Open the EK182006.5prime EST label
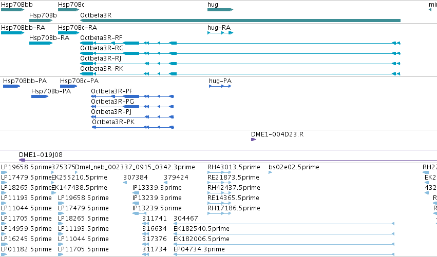The height and width of the screenshot is (257, 437). (x=201, y=239)
